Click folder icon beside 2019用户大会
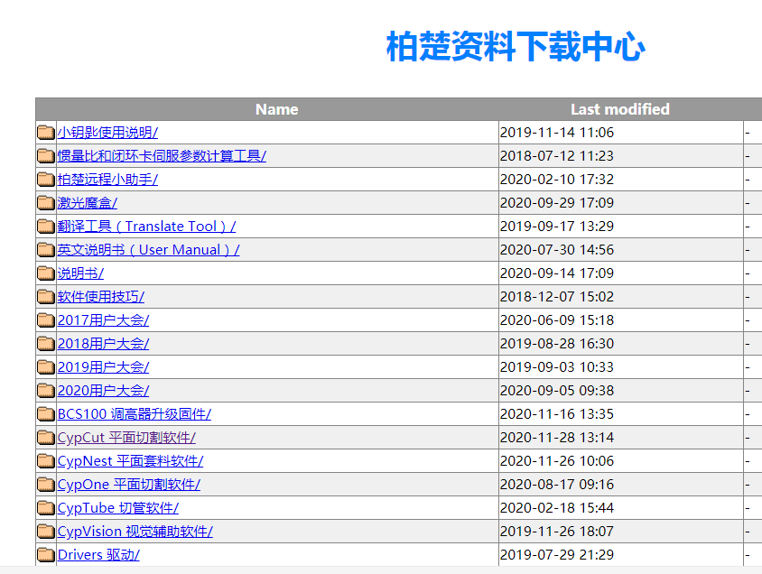Screen dimensions: 762x574 (46, 366)
